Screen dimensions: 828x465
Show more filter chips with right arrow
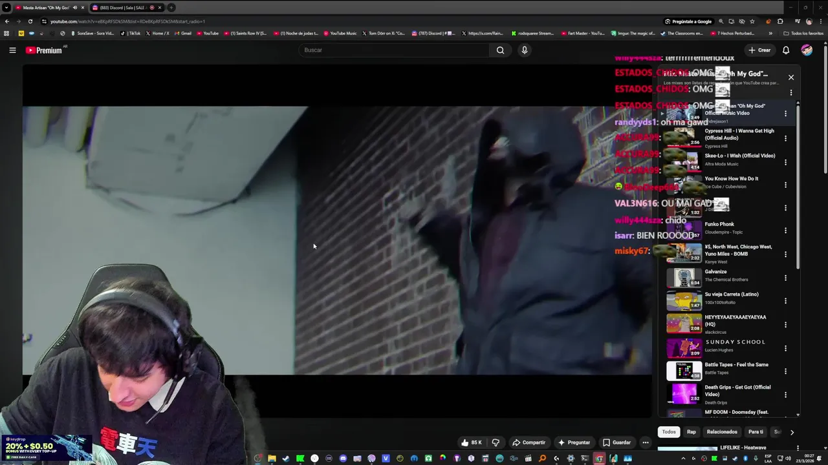[792, 432]
